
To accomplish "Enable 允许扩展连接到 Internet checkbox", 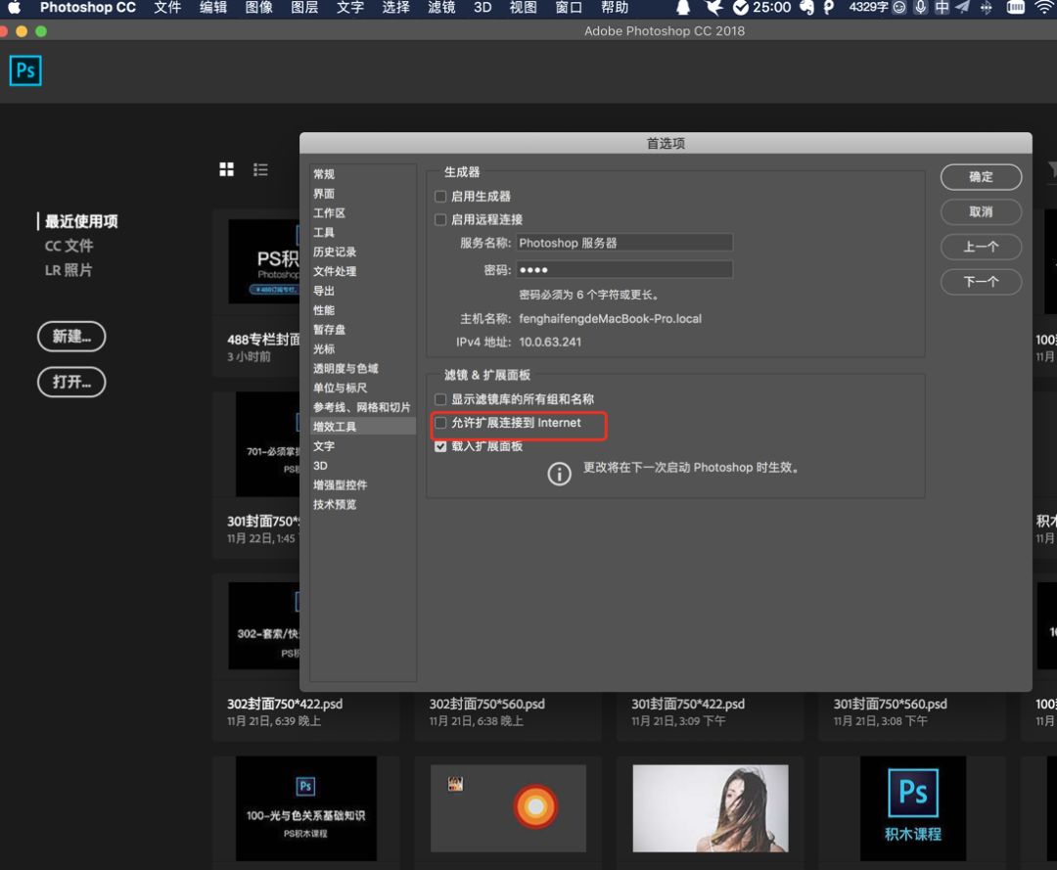I will [x=440, y=423].
